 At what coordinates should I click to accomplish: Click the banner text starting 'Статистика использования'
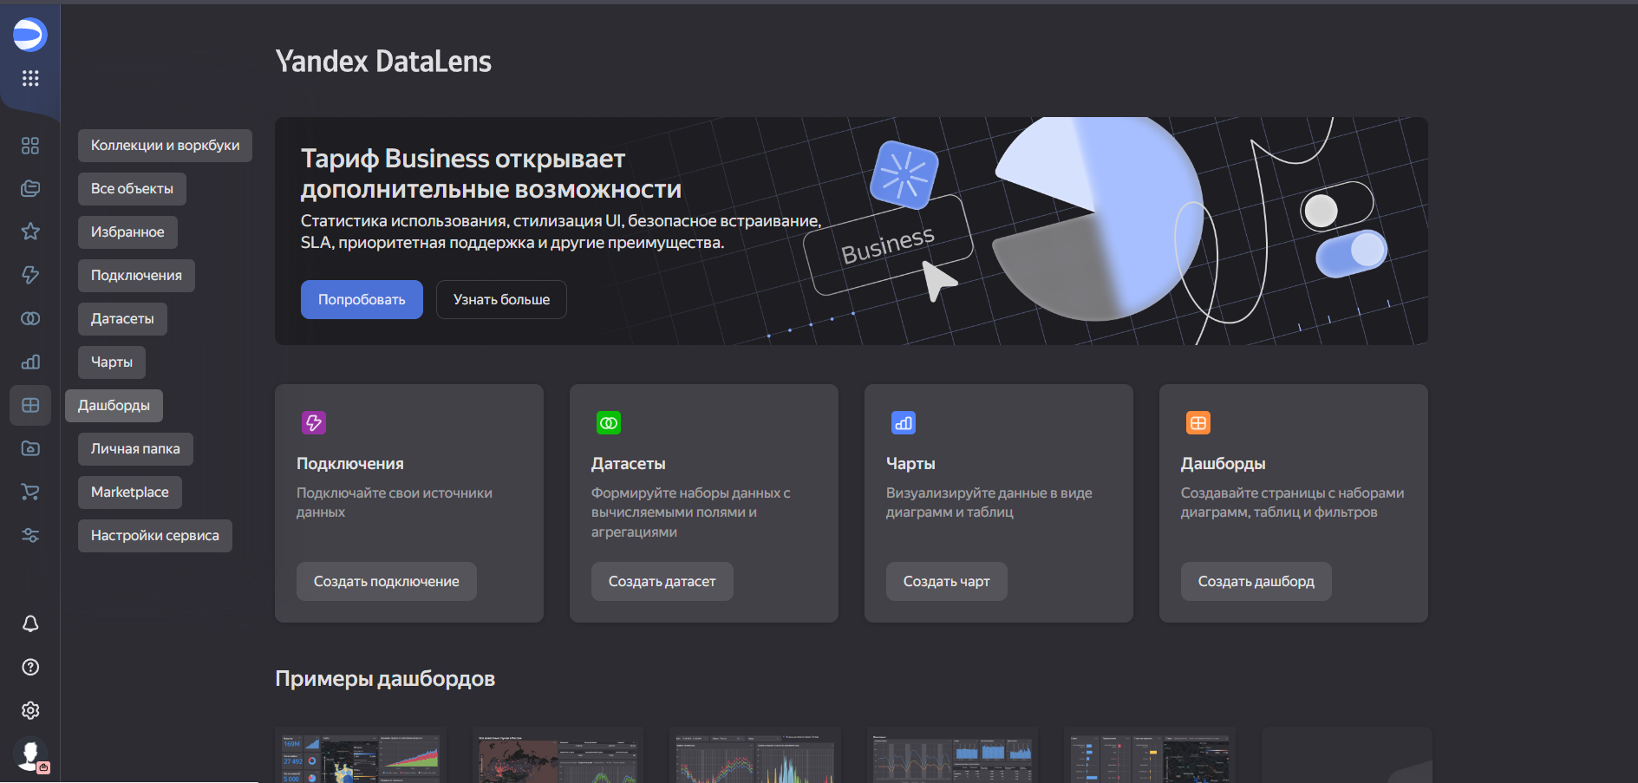pyautogui.click(x=561, y=232)
